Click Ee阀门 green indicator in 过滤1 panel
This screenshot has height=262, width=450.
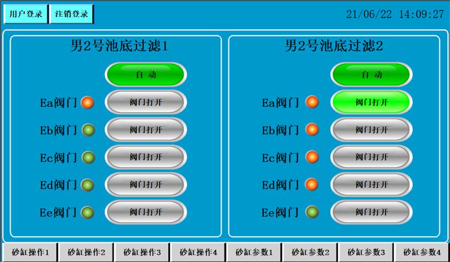click(87, 213)
